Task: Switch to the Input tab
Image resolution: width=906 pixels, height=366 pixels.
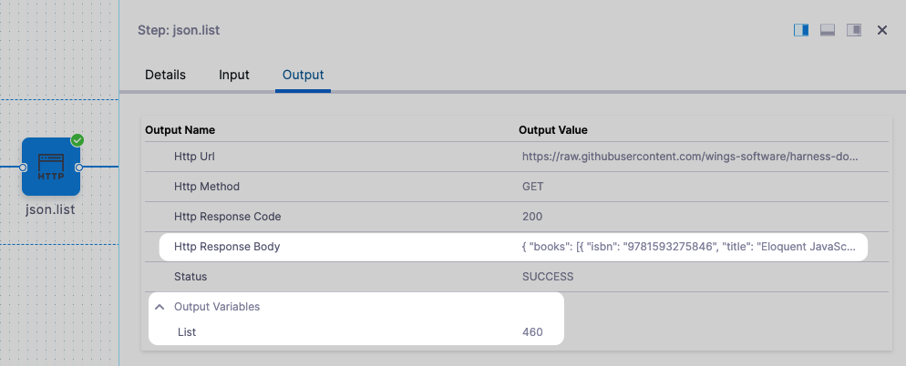Action: coord(234,75)
